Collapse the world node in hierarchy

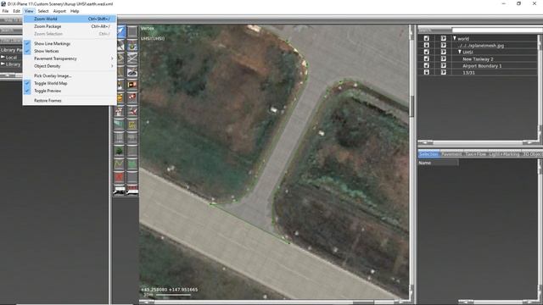coord(455,38)
